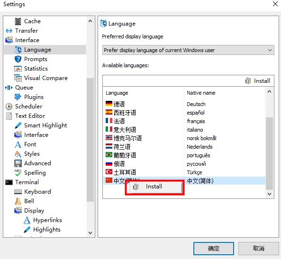This screenshot has height=259, width=281.
Task: Click the 取消 cancel button
Action: click(x=258, y=249)
